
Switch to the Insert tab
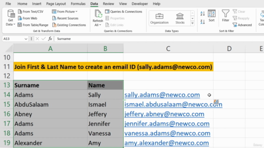(x=37, y=4)
